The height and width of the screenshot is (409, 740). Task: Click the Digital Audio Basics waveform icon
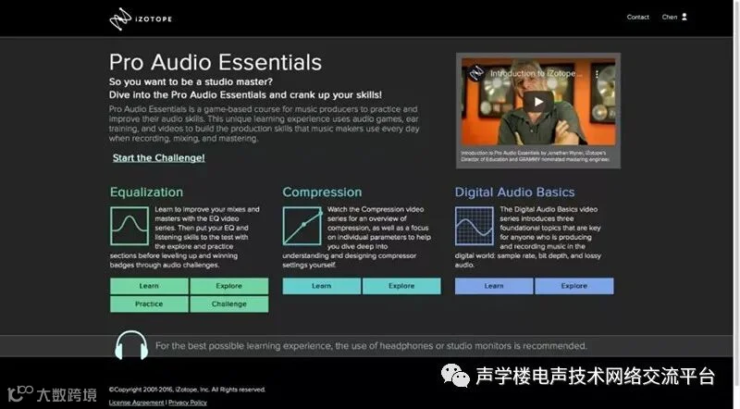[475, 226]
